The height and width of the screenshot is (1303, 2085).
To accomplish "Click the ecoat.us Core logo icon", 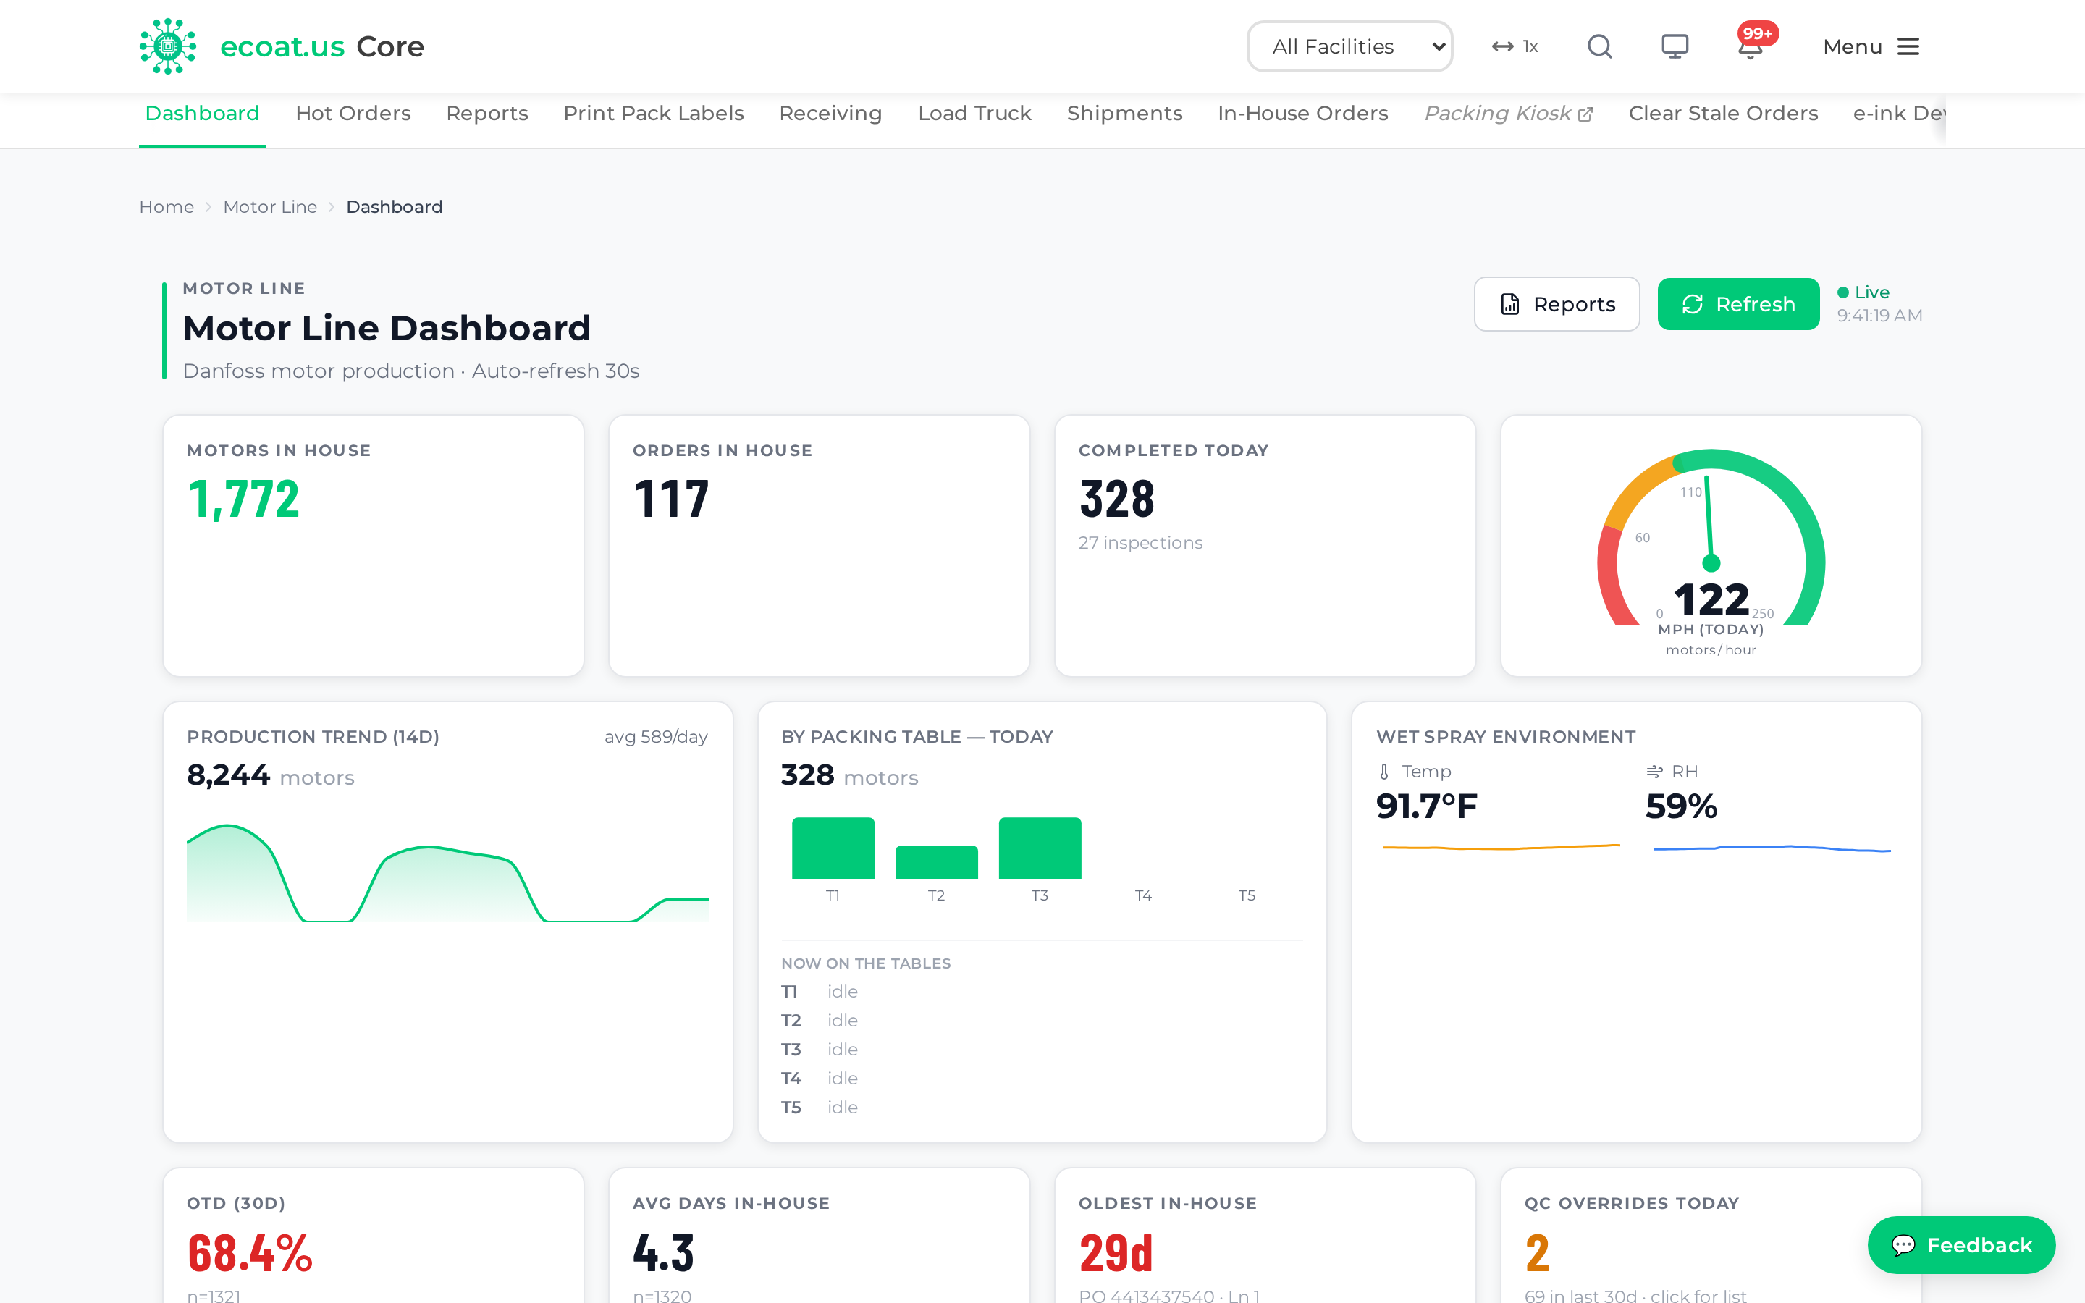I will point(168,46).
